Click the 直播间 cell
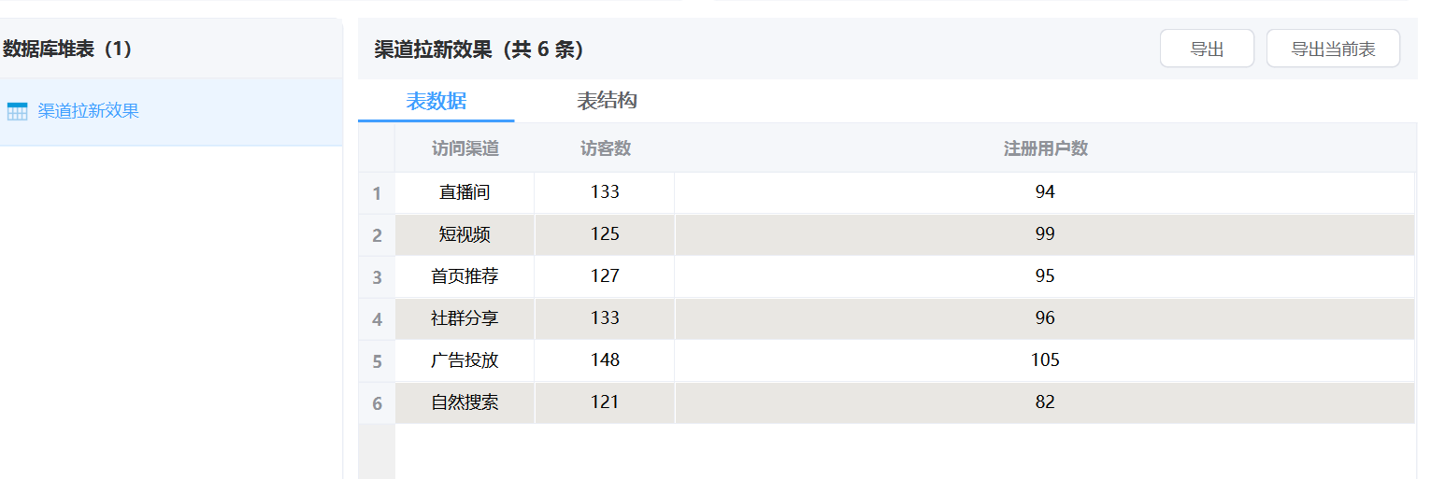Viewport: 1431px width, 479px height. [465, 192]
